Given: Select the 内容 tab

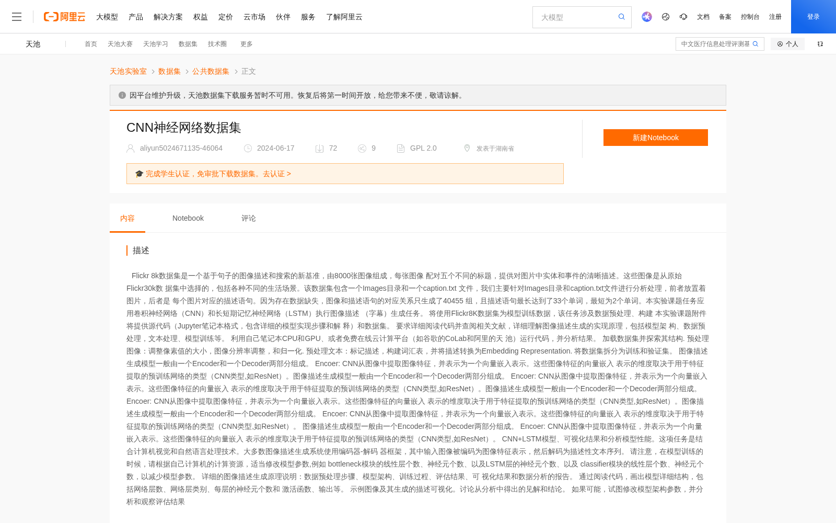Looking at the screenshot, I should pyautogui.click(x=127, y=218).
